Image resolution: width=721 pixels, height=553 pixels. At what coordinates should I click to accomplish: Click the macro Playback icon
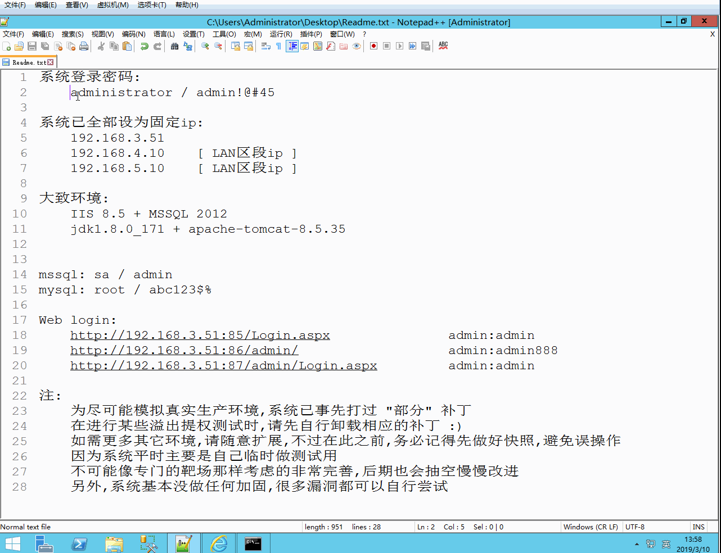[400, 46]
